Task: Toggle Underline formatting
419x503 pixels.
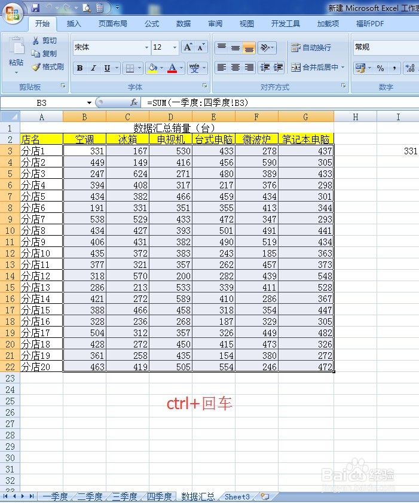Action: (x=107, y=68)
